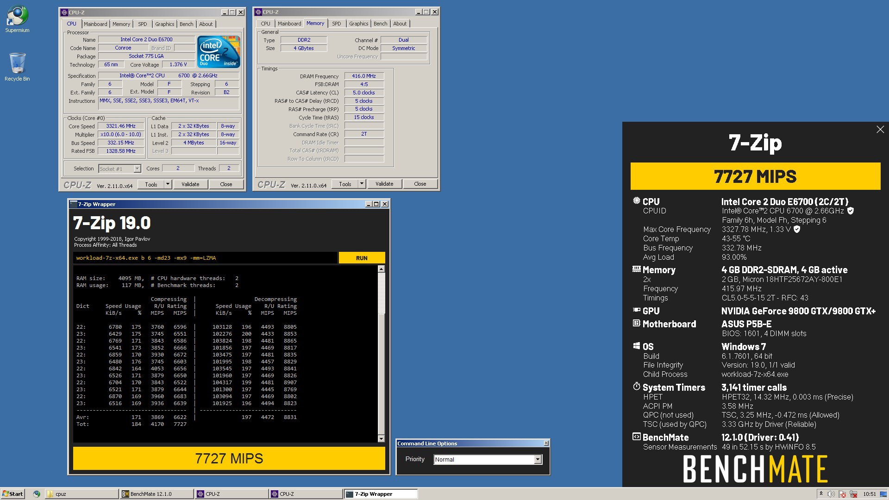Open the Tools dropdown arrow in left CPU-Z window
Viewport: 889px width, 500px height.
click(168, 184)
